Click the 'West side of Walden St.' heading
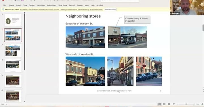Screen dimensions: 204x107 (x=80, y=54)
